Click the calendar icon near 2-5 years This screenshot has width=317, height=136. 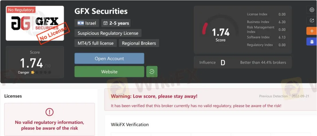click(105, 23)
